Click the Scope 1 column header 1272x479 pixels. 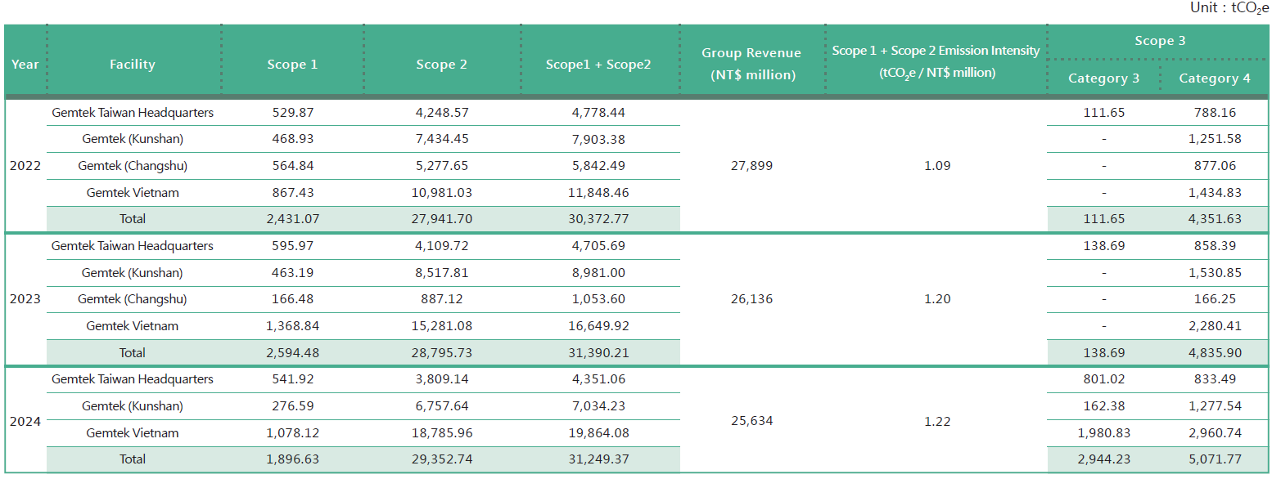click(292, 64)
